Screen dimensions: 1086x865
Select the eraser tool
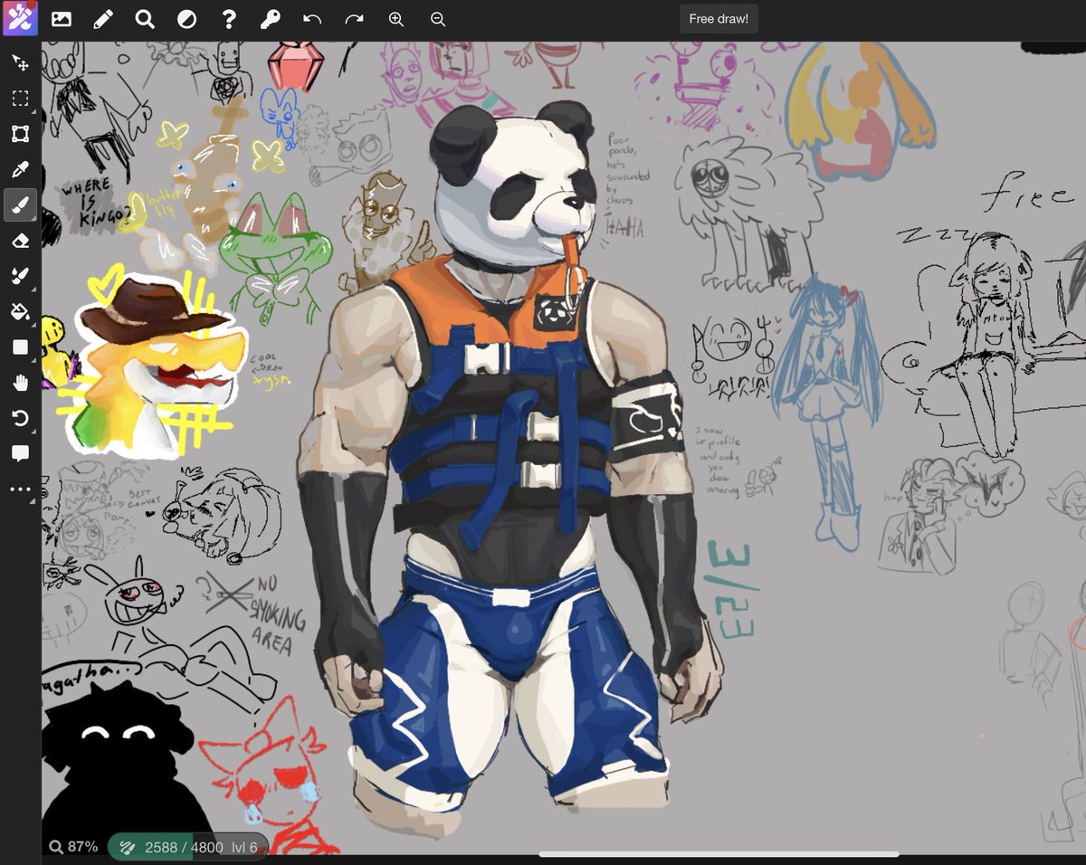[20, 241]
